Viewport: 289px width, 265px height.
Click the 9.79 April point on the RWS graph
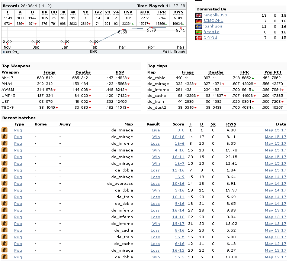(x=152, y=27)
